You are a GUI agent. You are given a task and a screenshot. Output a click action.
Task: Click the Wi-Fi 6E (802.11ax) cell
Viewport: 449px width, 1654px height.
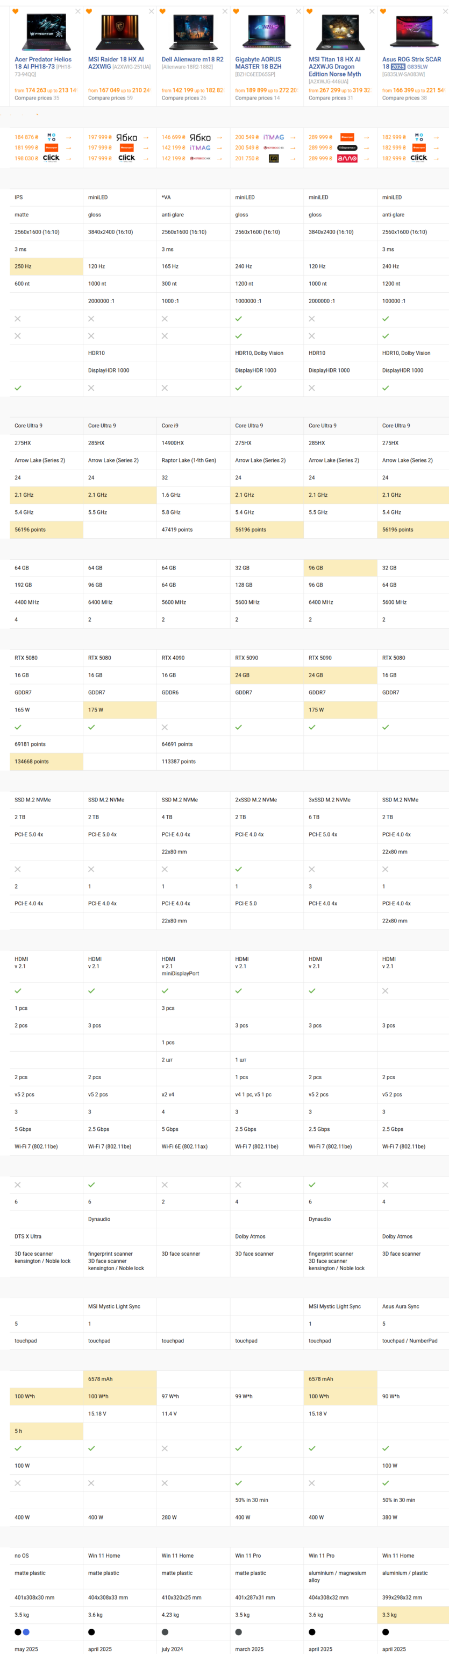[x=193, y=1146]
